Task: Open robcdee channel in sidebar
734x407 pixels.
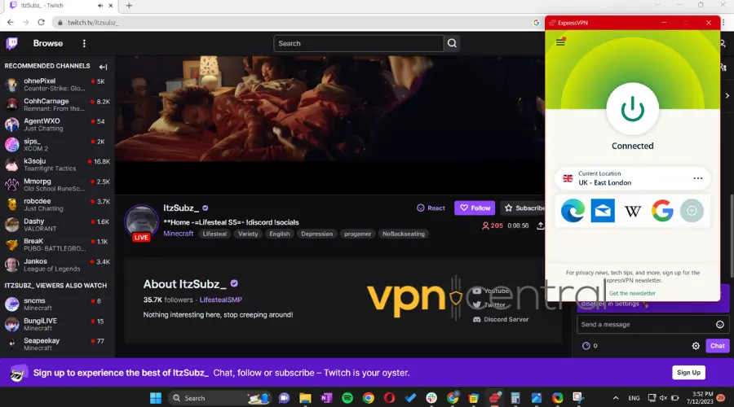Action: click(x=57, y=205)
